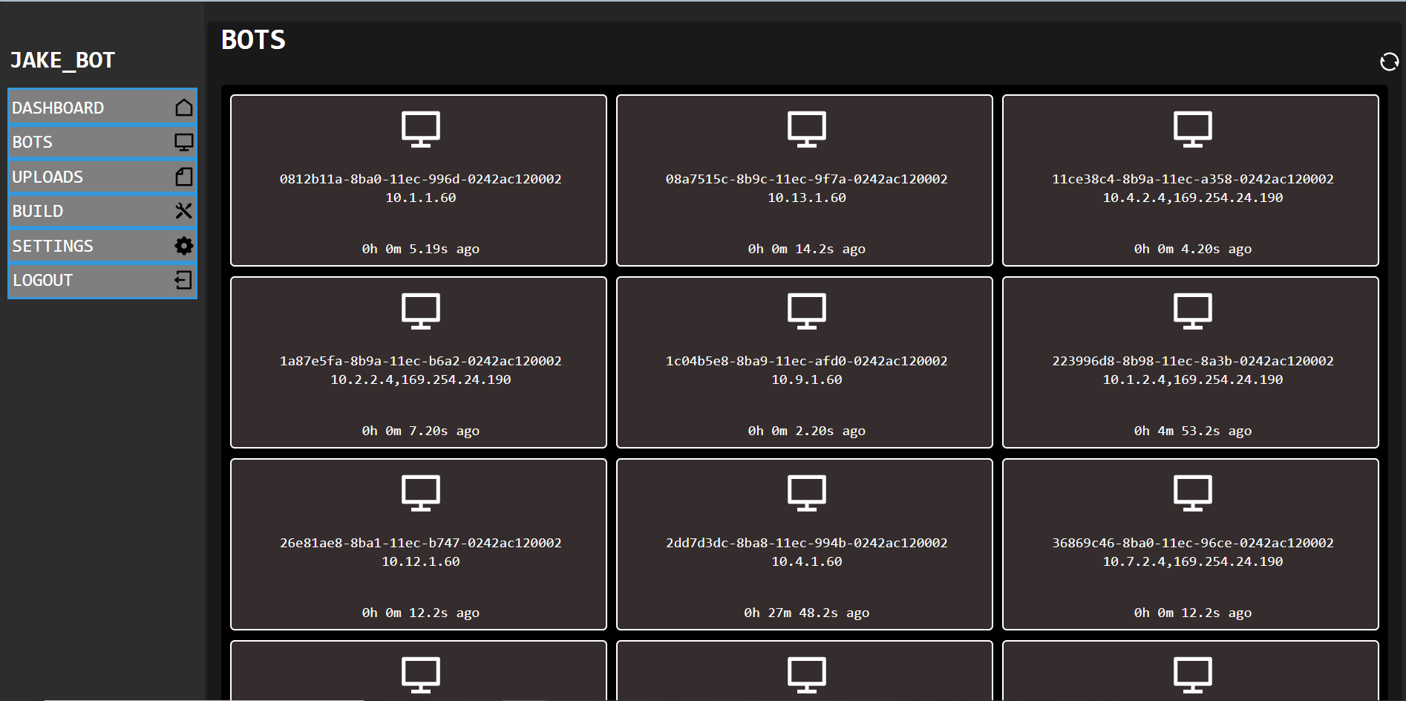This screenshot has width=1406, height=701.
Task: Click IP address 10.1.2.4,169.254.24.190
Action: pos(1193,379)
